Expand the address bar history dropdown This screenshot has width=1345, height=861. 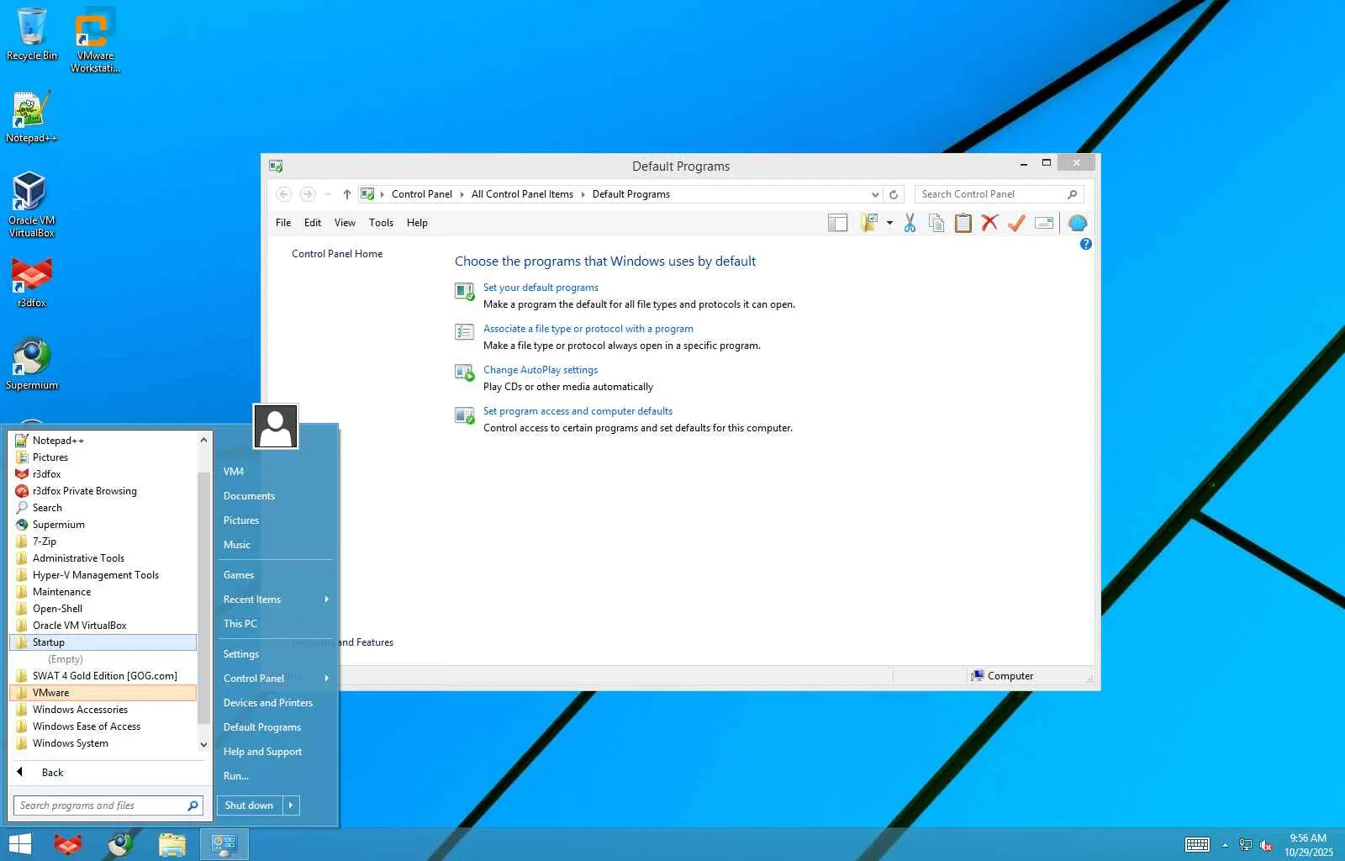(x=875, y=194)
